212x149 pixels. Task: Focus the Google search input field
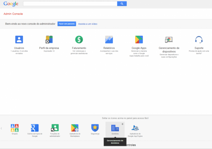click(x=70, y=4)
